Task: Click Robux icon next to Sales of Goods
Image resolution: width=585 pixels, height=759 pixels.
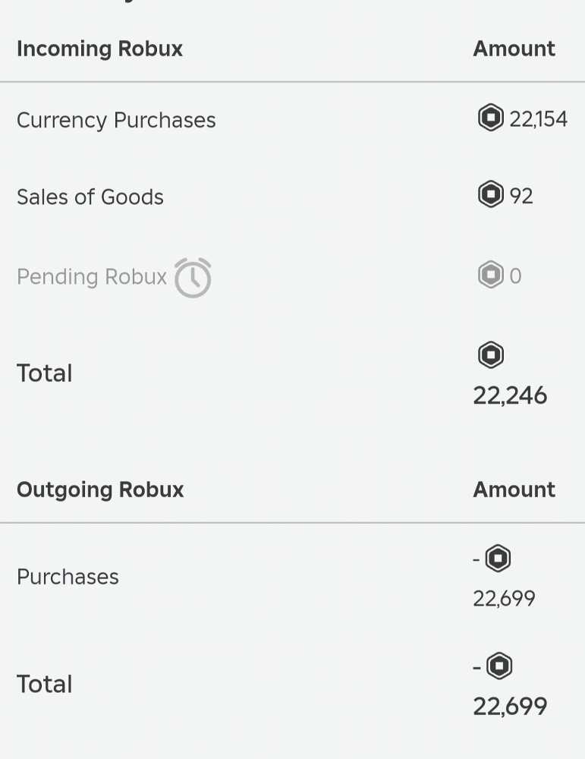Action: (491, 195)
